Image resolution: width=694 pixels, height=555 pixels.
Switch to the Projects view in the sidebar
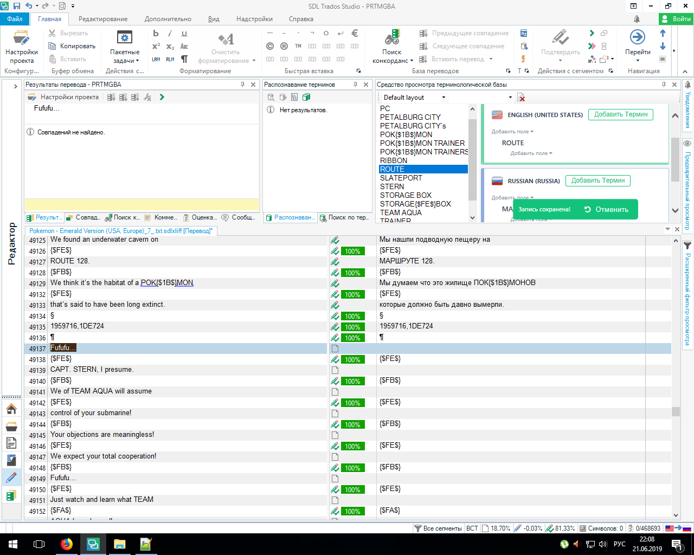pyautogui.click(x=11, y=426)
